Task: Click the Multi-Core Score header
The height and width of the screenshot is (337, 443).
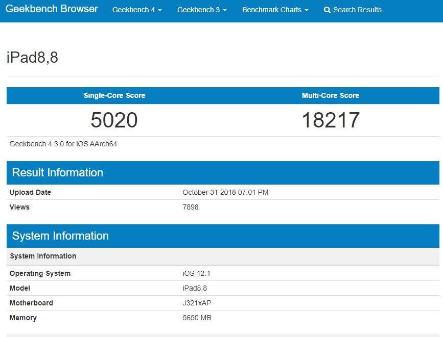Action: click(331, 96)
